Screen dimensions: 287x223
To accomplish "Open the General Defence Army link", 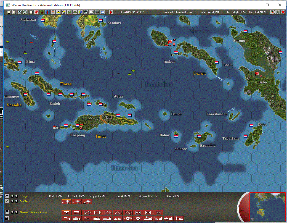I will (33, 212).
